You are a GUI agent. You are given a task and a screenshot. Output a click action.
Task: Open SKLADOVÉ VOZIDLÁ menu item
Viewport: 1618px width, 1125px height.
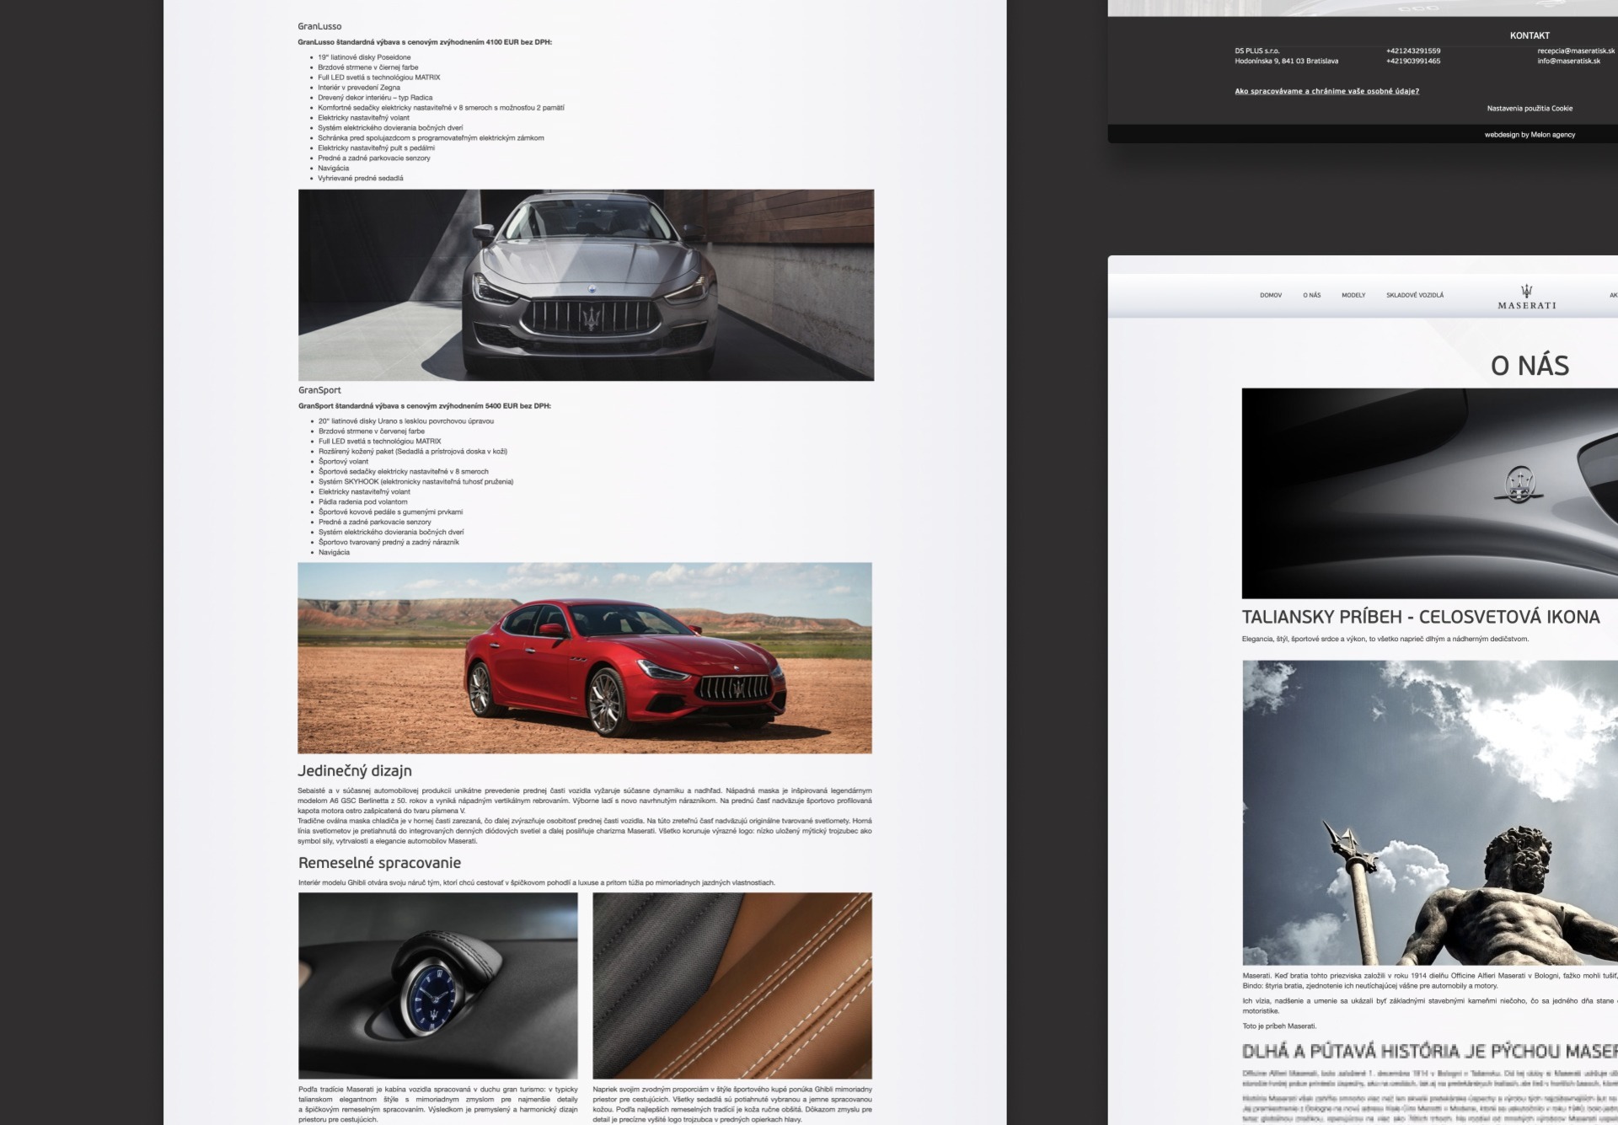[1414, 296]
